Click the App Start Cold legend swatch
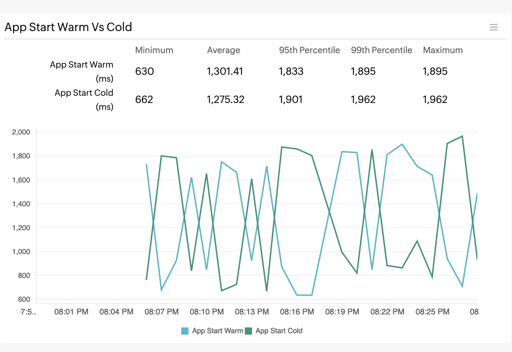 [249, 331]
